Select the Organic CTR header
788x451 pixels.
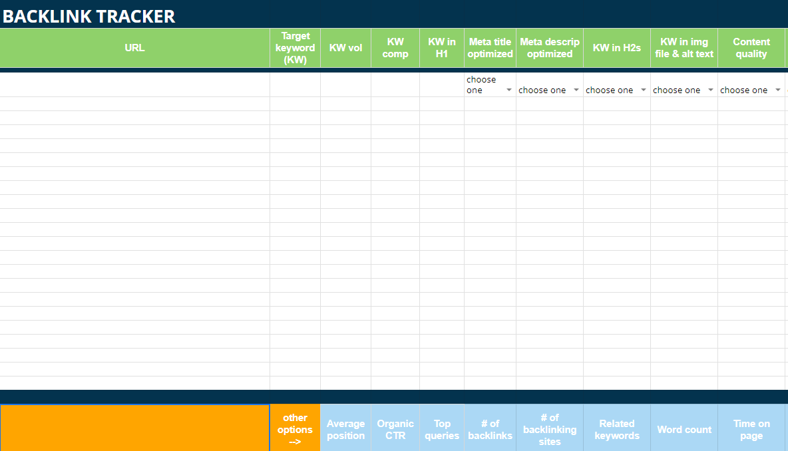click(395, 427)
